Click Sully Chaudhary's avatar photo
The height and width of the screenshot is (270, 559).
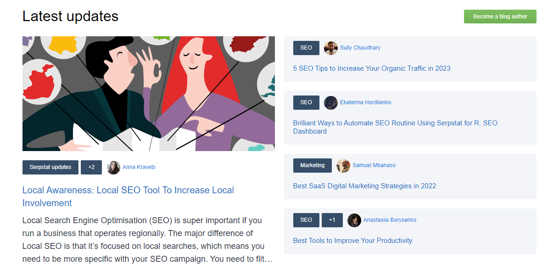coord(331,48)
